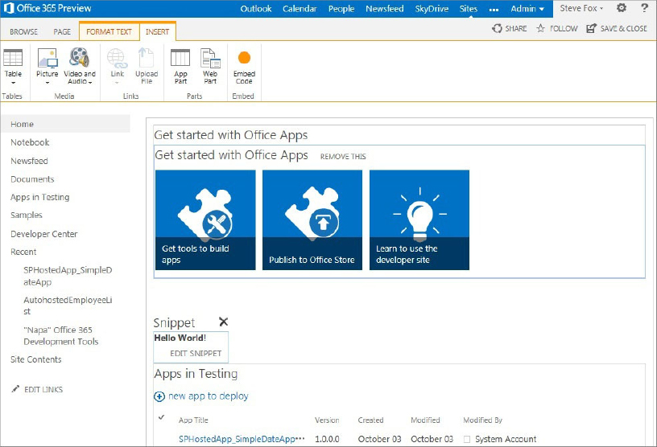Click the Office 365 logo
Image resolution: width=657 pixels, height=447 pixels.
pyautogui.click(x=8, y=8)
